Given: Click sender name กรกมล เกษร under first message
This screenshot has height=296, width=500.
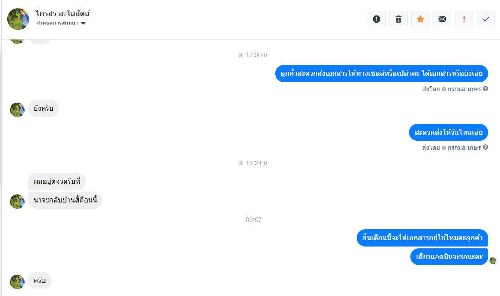Looking at the screenshot, I should [x=464, y=89].
